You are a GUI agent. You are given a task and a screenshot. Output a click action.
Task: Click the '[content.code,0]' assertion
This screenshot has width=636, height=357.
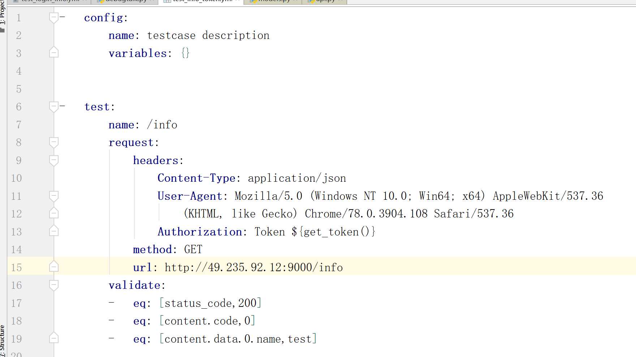(207, 321)
